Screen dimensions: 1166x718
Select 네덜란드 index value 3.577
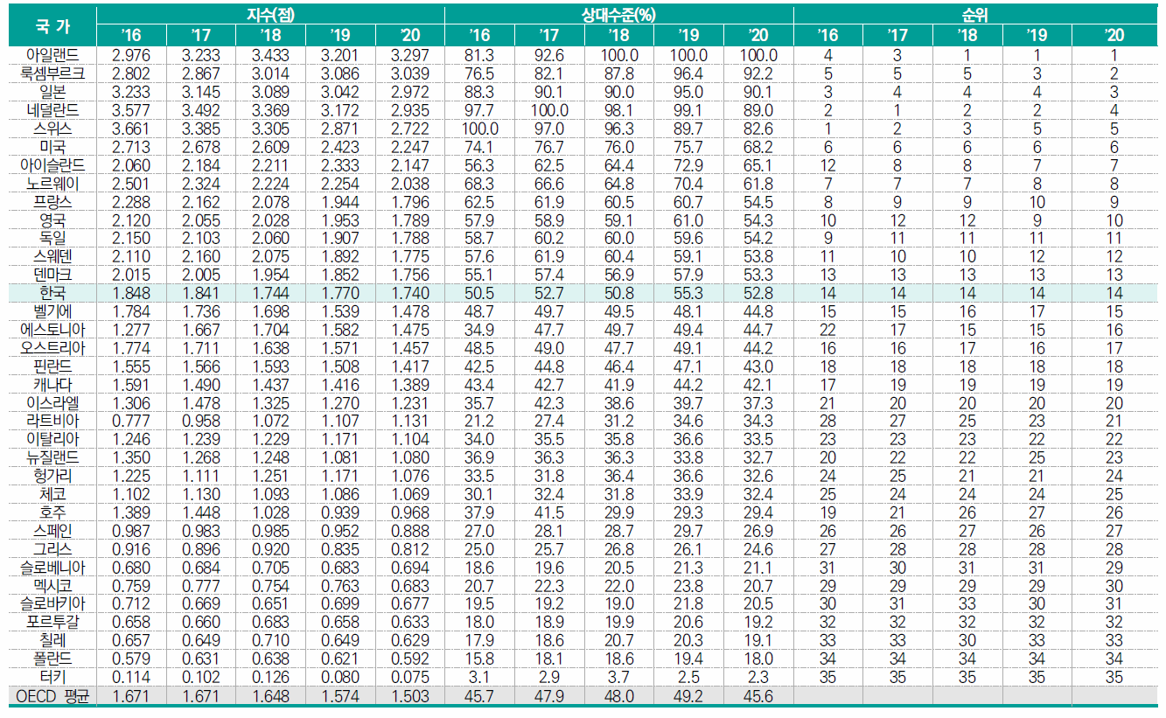[131, 109]
